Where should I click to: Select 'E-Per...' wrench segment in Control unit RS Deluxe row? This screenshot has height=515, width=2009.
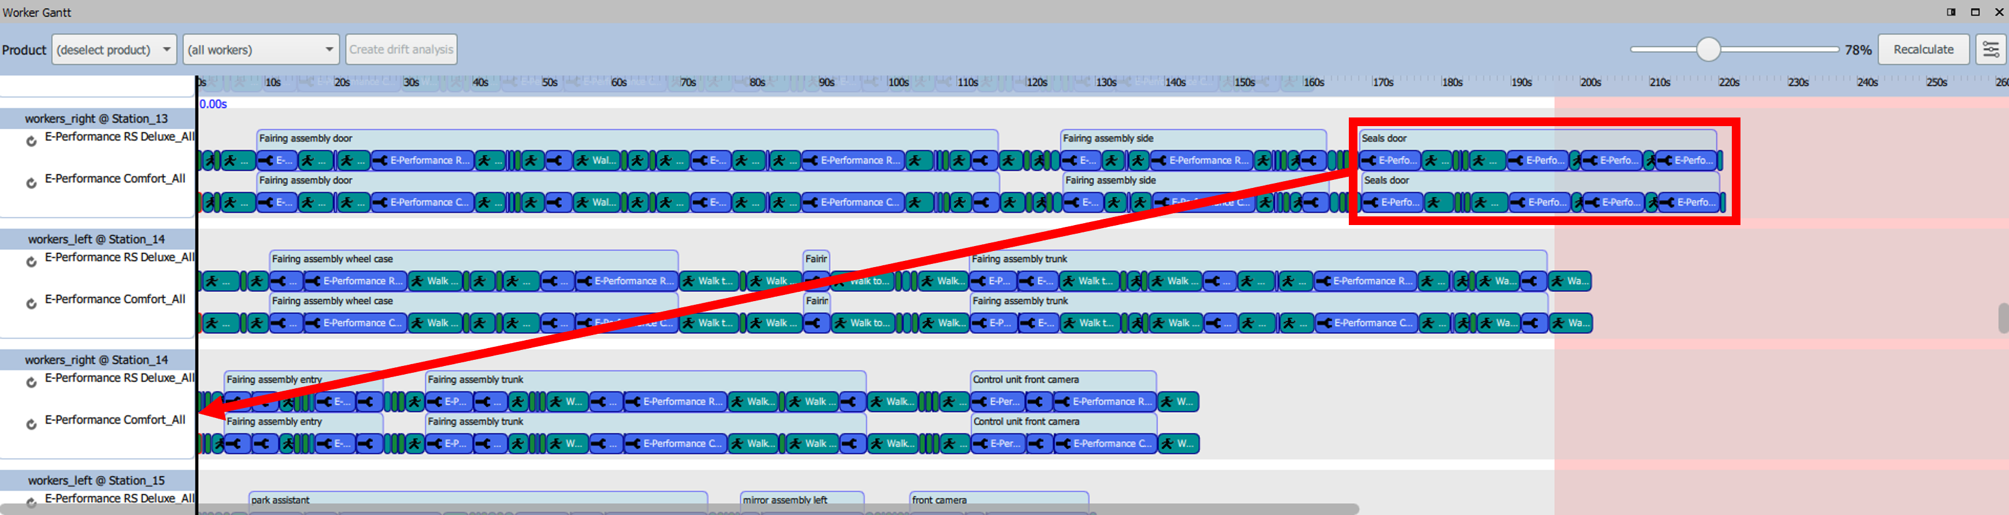997,402
